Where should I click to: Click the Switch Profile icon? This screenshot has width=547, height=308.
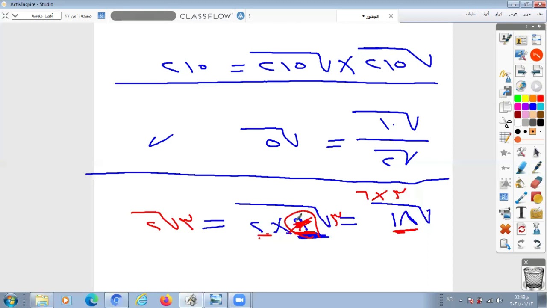click(x=521, y=40)
